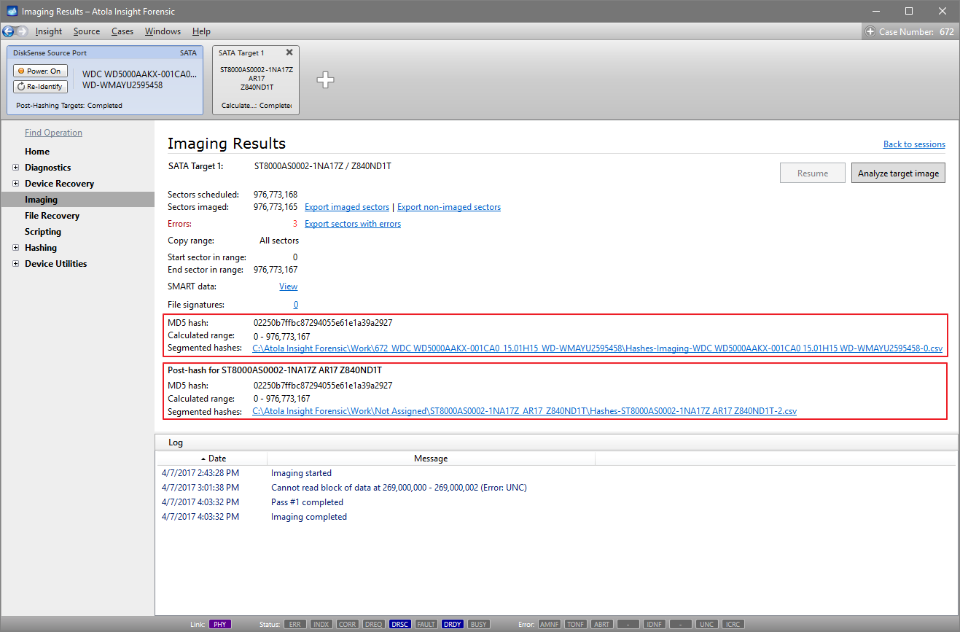Click the UNC error indicator
The image size is (960, 632).
click(x=706, y=624)
